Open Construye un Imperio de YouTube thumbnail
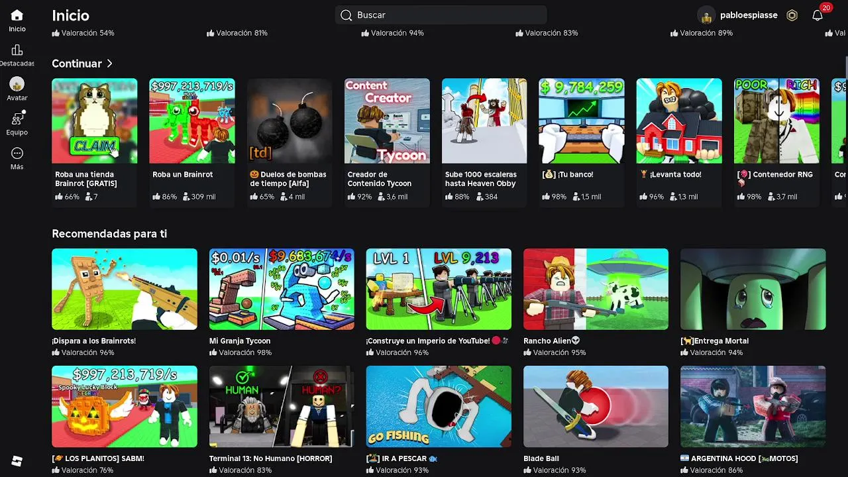 [x=439, y=289]
